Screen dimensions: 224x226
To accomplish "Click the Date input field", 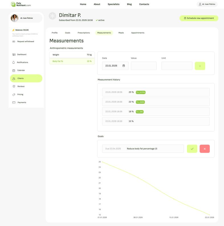I will (x=115, y=66).
